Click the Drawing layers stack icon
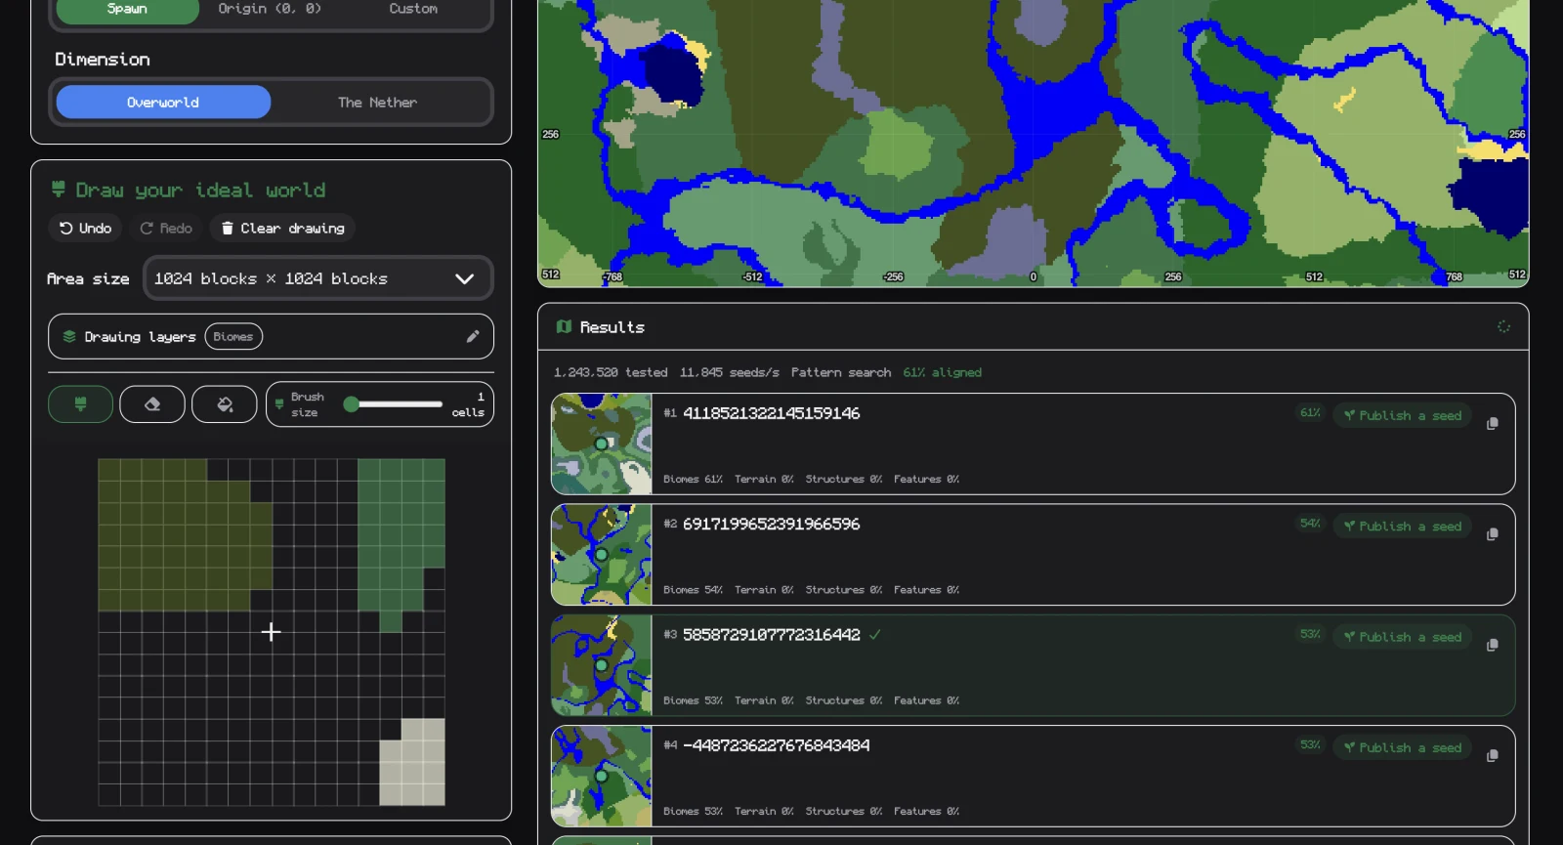The width and height of the screenshot is (1563, 845). 69,336
